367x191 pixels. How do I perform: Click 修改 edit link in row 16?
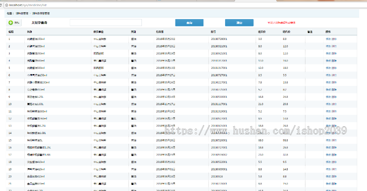(328, 147)
